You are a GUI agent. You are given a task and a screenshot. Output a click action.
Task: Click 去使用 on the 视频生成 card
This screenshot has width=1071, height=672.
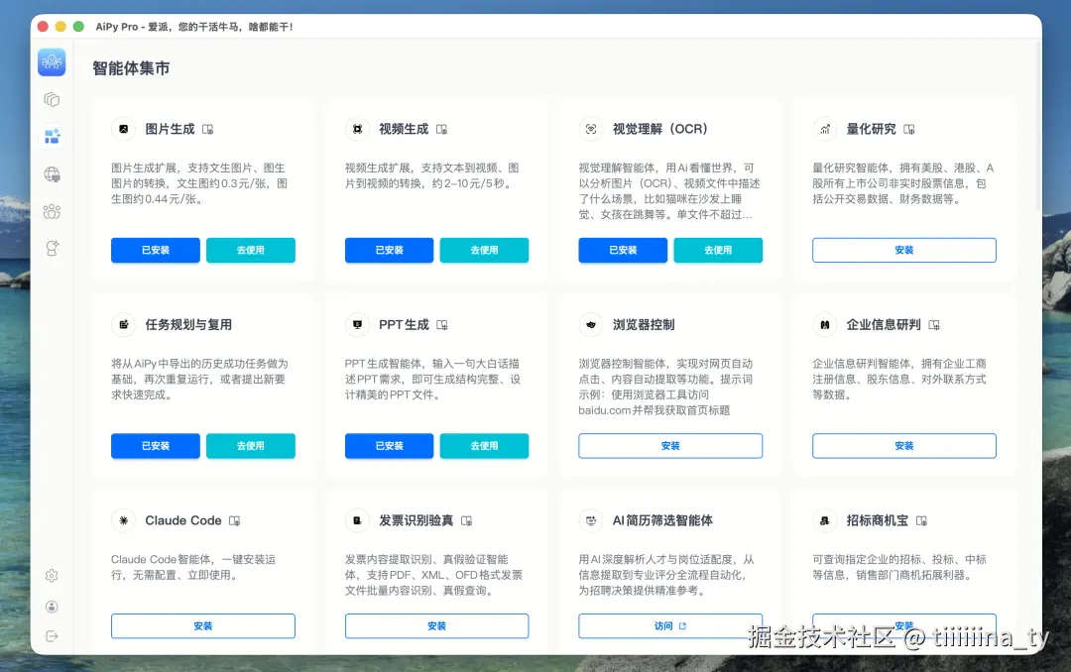click(x=484, y=250)
